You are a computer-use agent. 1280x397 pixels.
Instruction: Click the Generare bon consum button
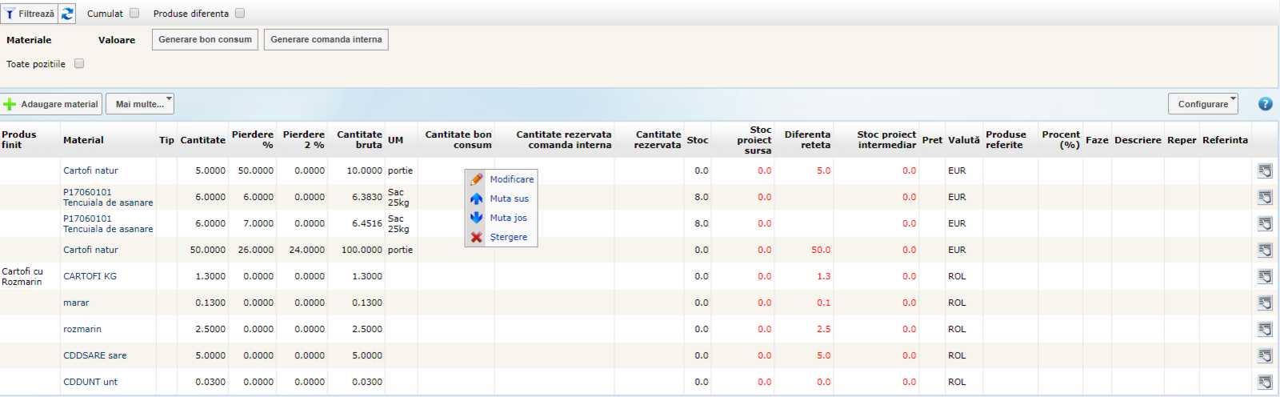click(x=205, y=39)
